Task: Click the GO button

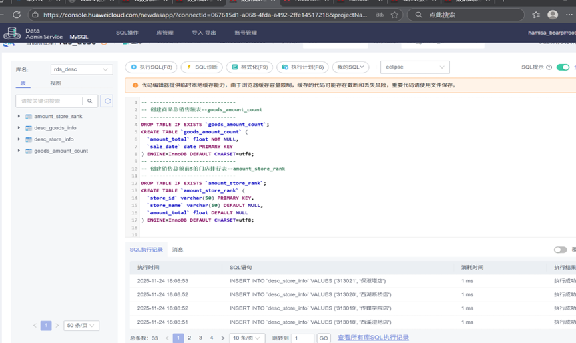Action: pos(324,338)
